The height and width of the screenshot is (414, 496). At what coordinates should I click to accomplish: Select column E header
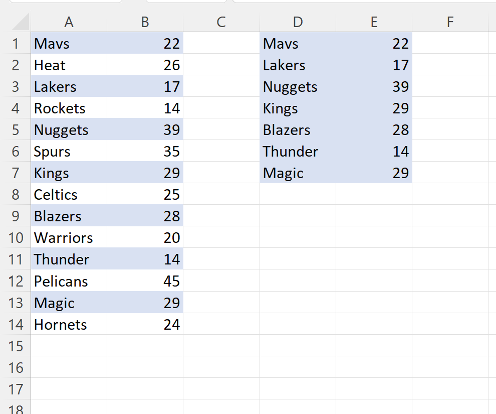[x=374, y=22]
